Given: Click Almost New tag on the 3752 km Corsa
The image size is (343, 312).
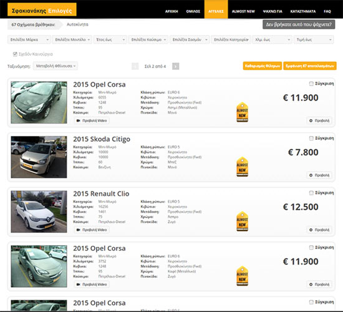Looking at the screenshot, I should pyautogui.click(x=242, y=276).
